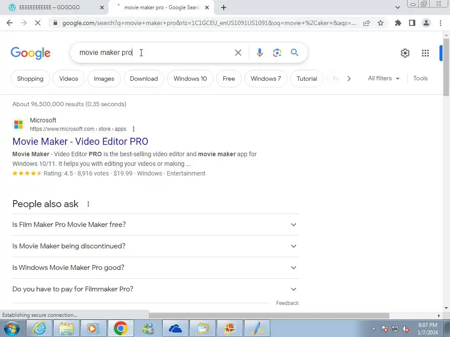Open the Extensions puzzle icon
This screenshot has height=337, width=450.
click(398, 23)
